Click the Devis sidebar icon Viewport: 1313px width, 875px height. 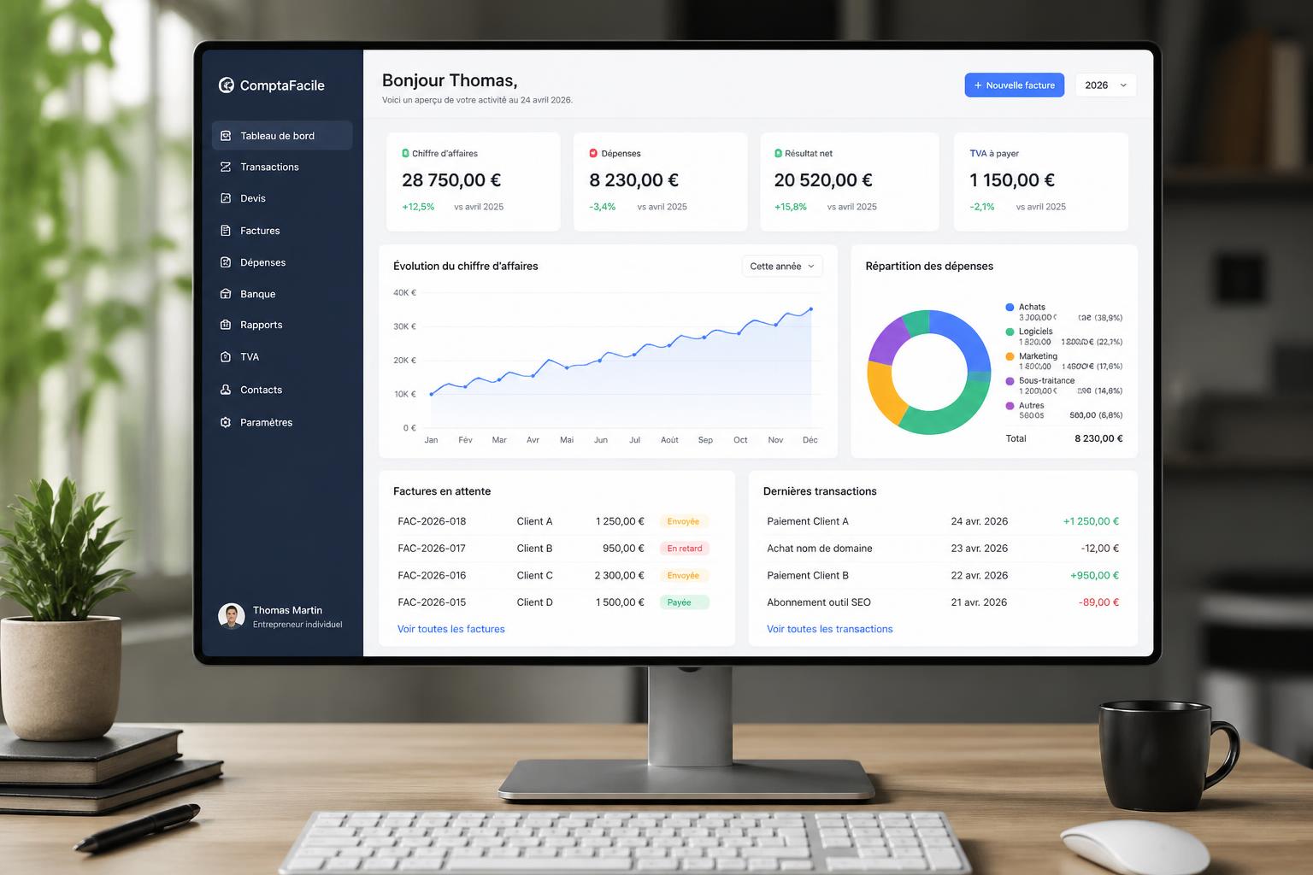click(226, 198)
